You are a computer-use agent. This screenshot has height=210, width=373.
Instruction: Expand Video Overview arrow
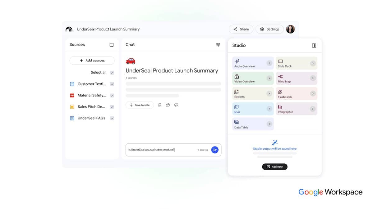pos(269,78)
